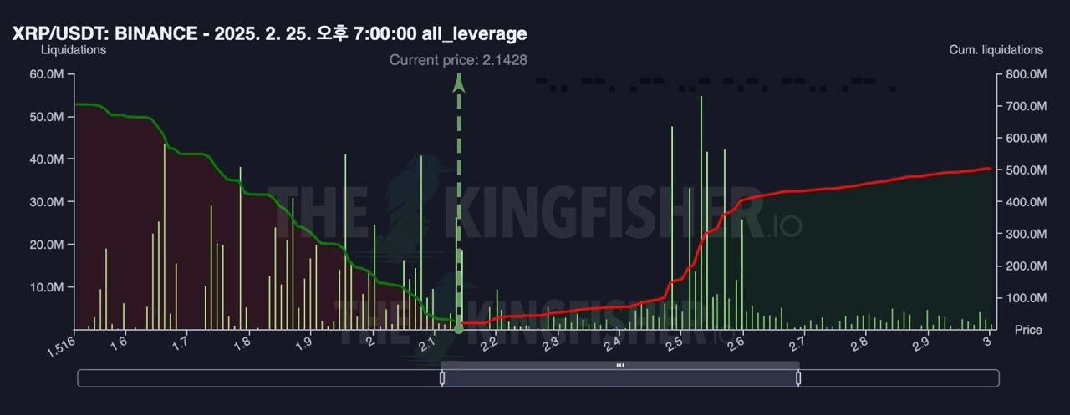Viewport: 1070px width, 415px height.
Task: Click the 'Current price: 2.1428' label
Action: click(x=458, y=60)
